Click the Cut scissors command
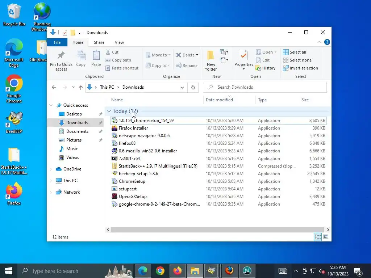Image resolution: width=371 pixels, height=278 pixels. 112,52
